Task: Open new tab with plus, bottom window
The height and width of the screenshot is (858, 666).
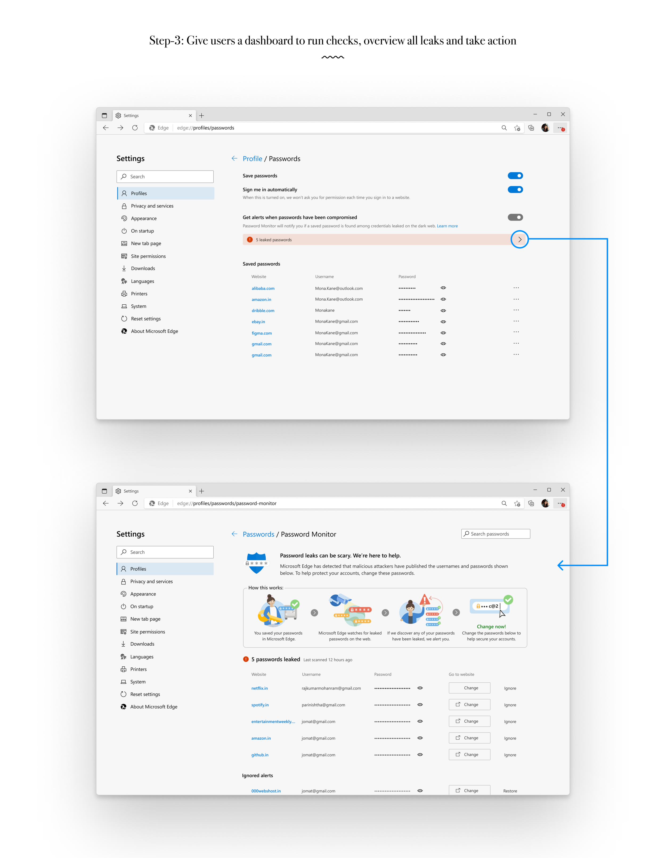Action: click(x=201, y=491)
